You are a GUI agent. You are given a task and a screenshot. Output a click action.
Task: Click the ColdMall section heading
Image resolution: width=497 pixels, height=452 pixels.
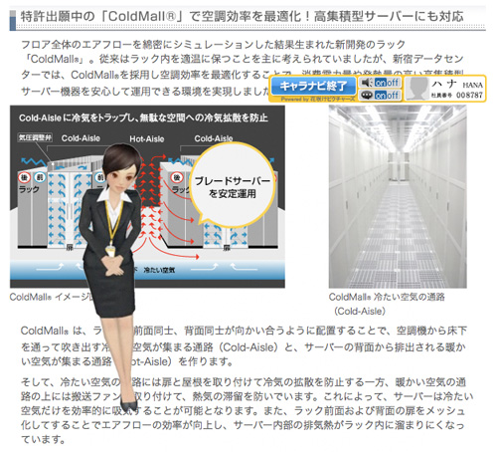242,16
